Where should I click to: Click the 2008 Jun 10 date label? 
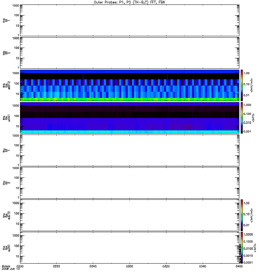(x=11, y=269)
